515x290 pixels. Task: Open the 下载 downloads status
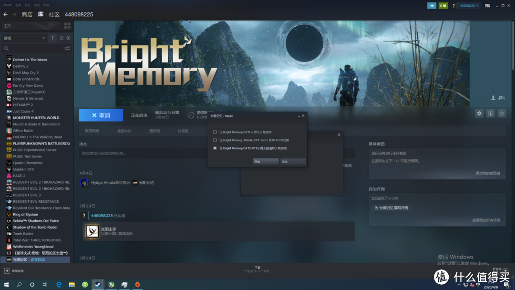(257, 269)
